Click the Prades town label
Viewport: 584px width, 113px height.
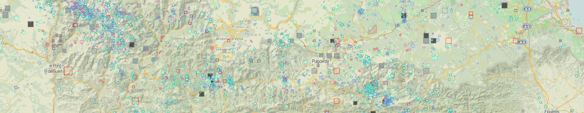(432, 5)
